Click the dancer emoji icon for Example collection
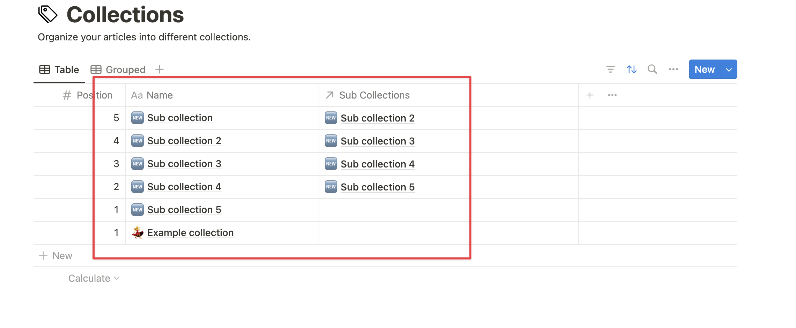The height and width of the screenshot is (328, 796). pos(138,233)
